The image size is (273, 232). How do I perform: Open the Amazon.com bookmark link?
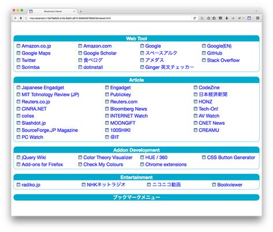(x=97, y=46)
